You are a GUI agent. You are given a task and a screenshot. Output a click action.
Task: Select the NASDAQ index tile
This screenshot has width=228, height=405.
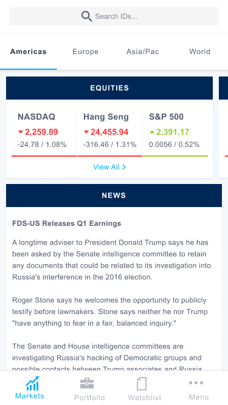44,132
